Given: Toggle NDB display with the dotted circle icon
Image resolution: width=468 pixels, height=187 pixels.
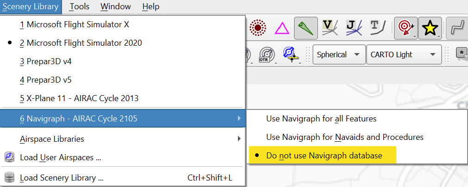Looking at the screenshot, I should tap(257, 28).
